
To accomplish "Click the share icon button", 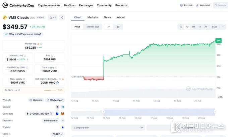I will click(x=62, y=17).
